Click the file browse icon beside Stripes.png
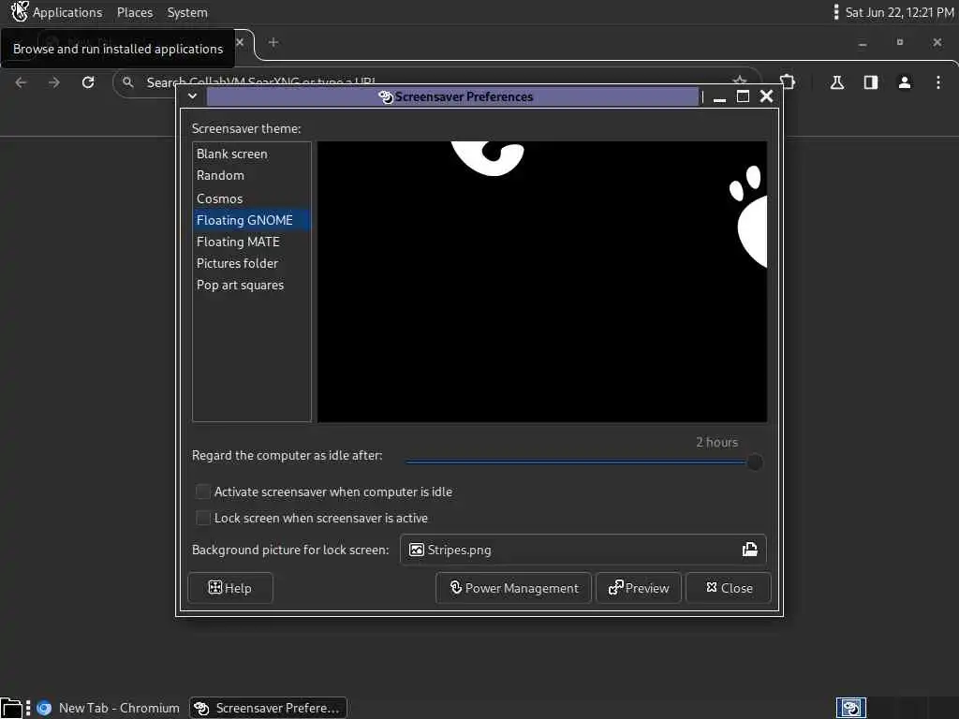Image resolution: width=959 pixels, height=719 pixels. coord(750,549)
